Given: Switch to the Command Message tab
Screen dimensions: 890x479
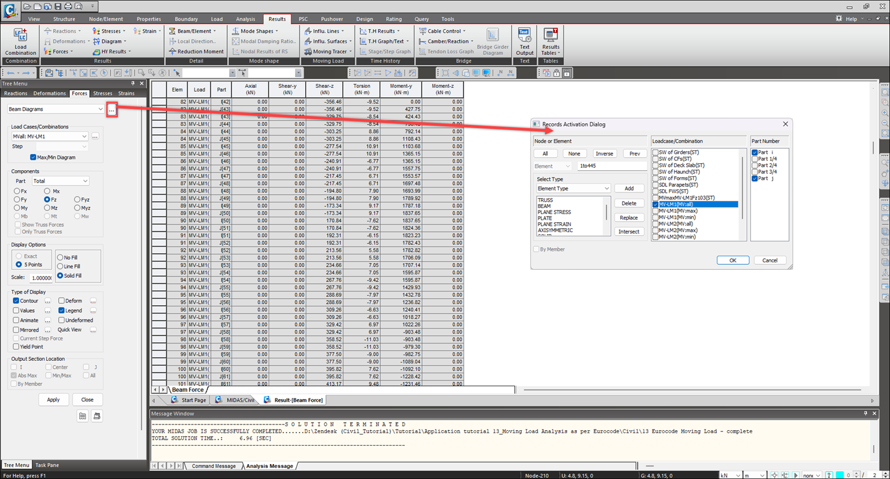Looking at the screenshot, I should (x=214, y=465).
